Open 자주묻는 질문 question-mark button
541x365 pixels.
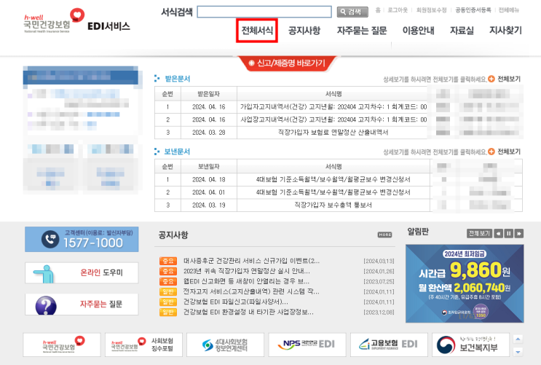(x=82, y=305)
